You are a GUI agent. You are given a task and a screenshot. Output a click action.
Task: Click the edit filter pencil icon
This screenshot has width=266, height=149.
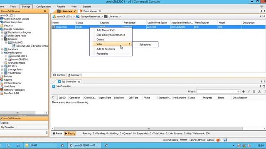[x=249, y=91]
